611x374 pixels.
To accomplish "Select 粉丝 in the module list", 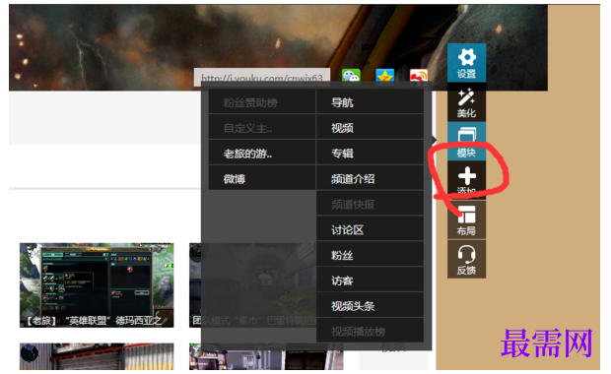I will tap(370, 255).
